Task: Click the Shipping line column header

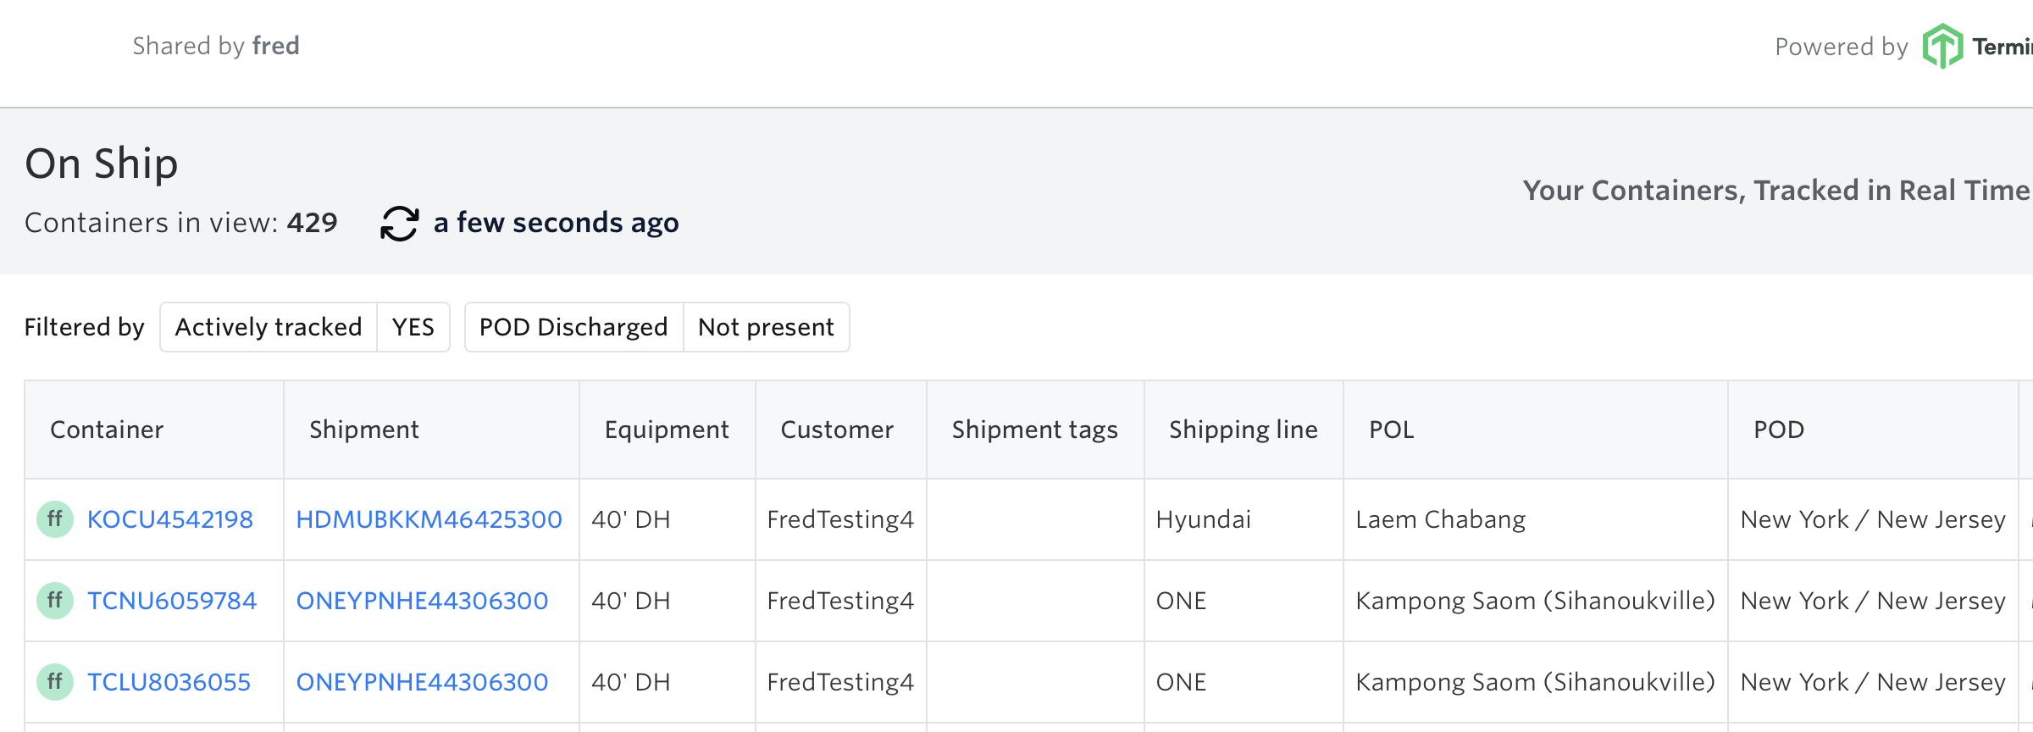Action: (1243, 430)
